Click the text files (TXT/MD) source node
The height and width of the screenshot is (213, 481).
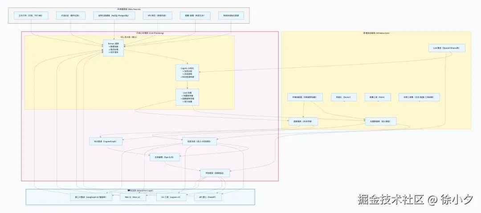31,15
